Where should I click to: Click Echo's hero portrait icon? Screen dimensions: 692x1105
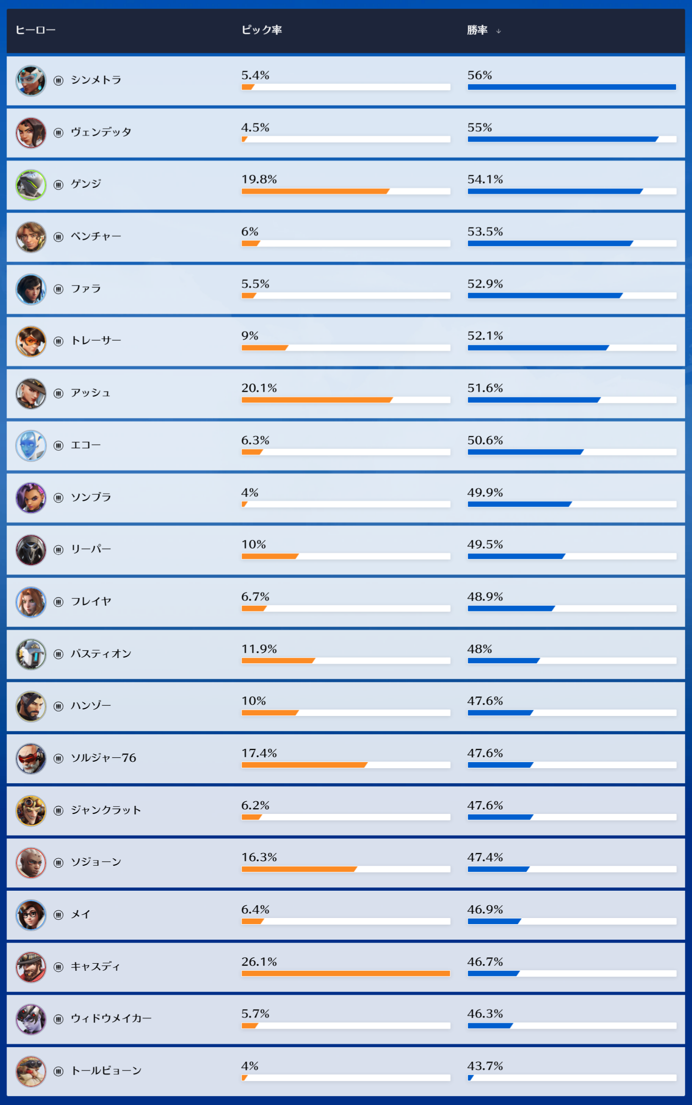click(x=31, y=446)
